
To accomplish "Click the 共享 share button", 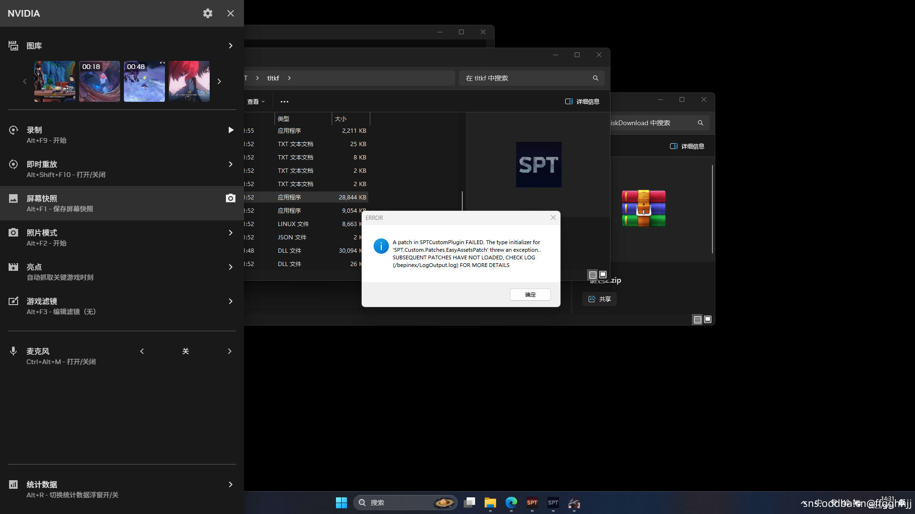I will pos(600,299).
